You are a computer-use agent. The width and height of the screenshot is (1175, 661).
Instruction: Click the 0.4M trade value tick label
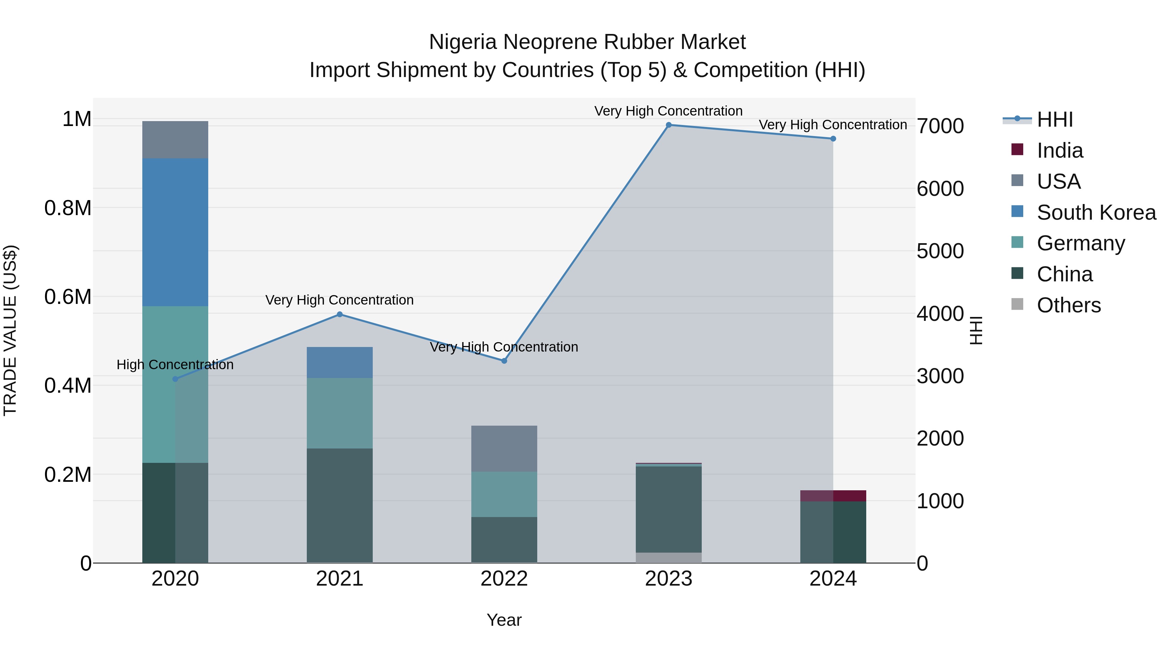68,386
